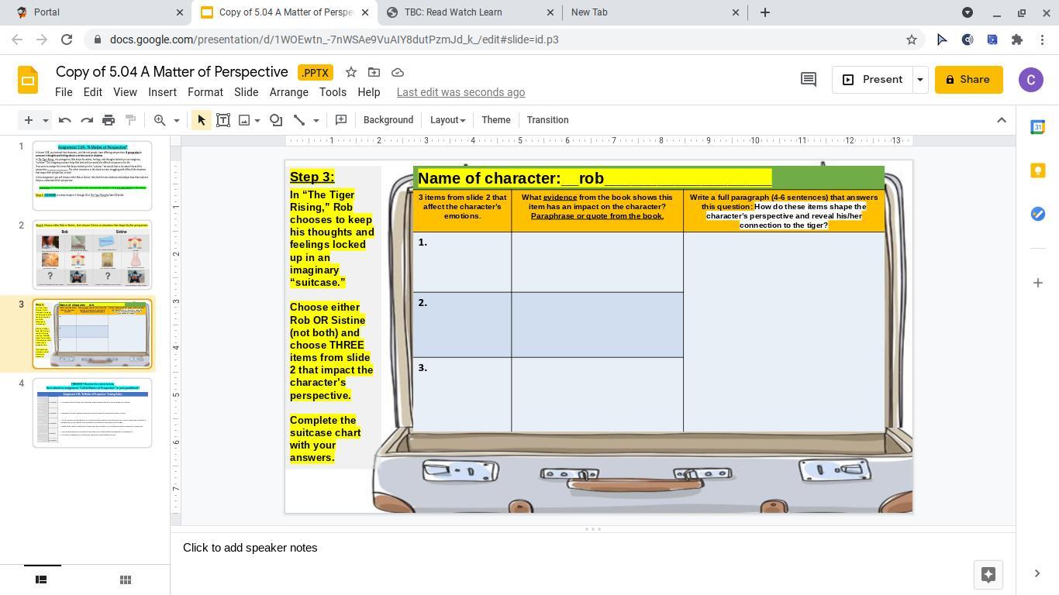Open Google Keep side panel icon

click(1037, 170)
